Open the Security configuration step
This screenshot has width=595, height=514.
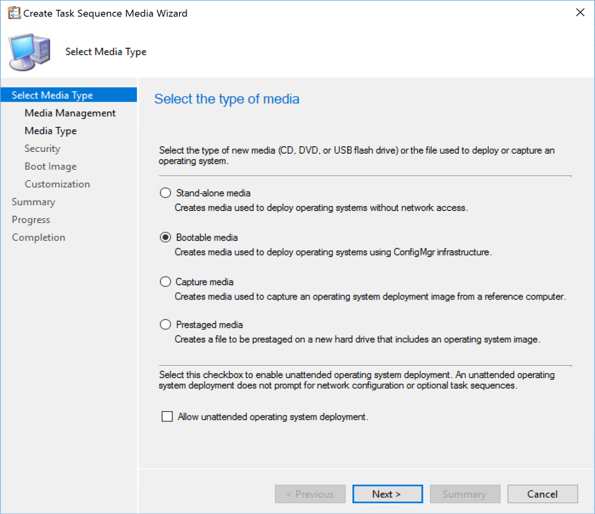(42, 148)
